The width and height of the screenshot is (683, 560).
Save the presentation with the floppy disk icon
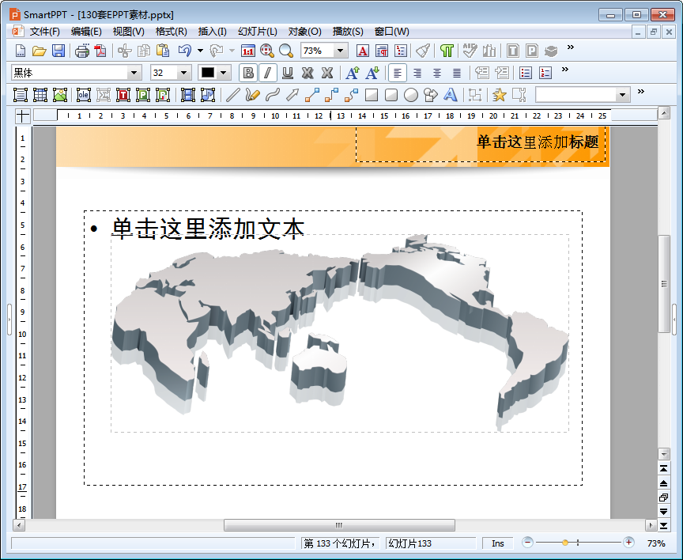[x=58, y=51]
